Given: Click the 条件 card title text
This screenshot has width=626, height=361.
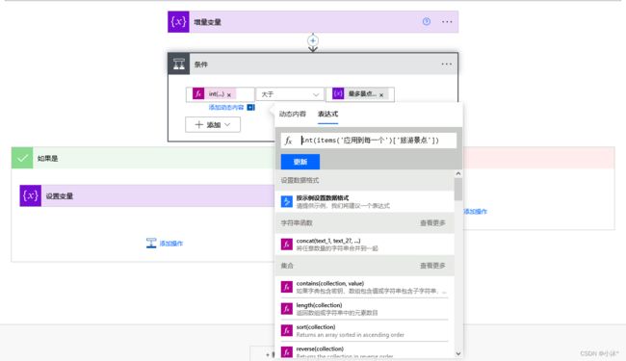Looking at the screenshot, I should coord(201,64).
